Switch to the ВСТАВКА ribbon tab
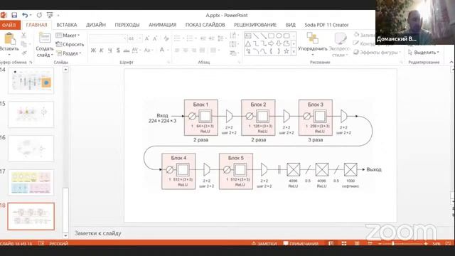The height and width of the screenshot is (256, 455). pyautogui.click(x=66, y=25)
